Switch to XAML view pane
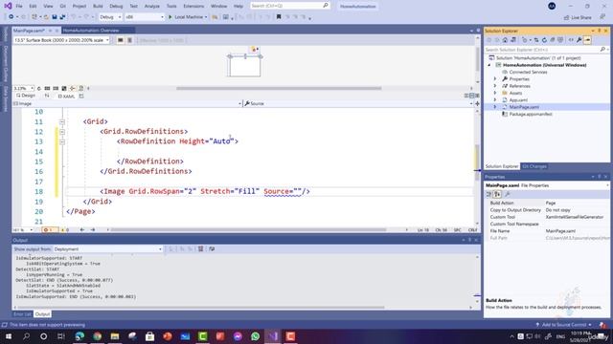The width and height of the screenshot is (613, 344). point(66,97)
